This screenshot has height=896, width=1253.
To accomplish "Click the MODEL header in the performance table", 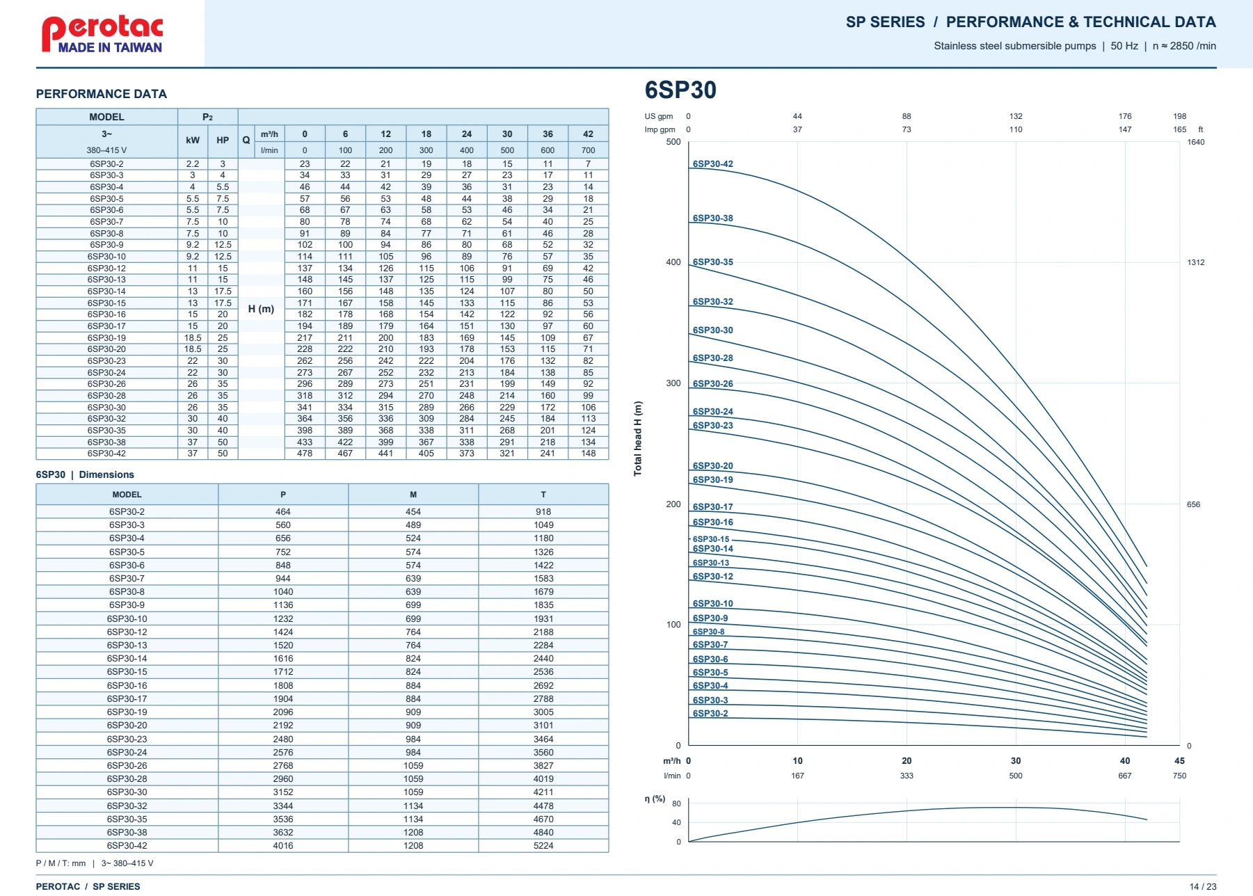I will click(x=106, y=117).
